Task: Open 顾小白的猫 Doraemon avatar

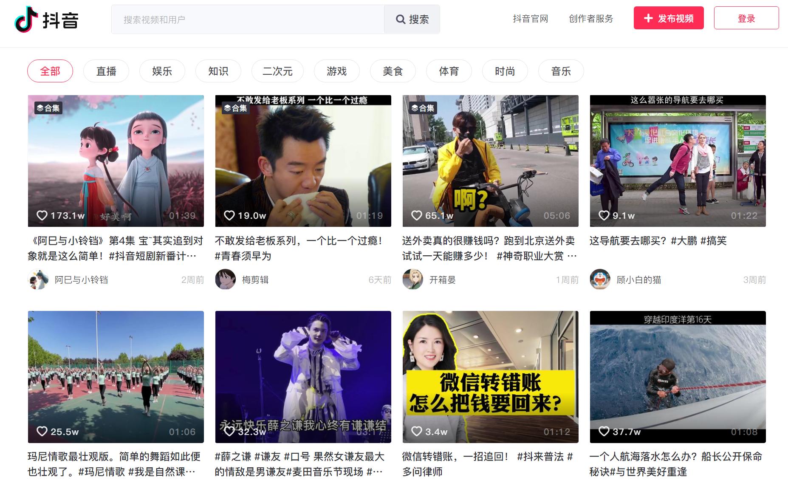Action: [x=600, y=280]
